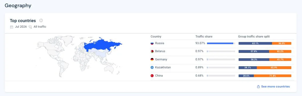The image size is (302, 96).
Task: Click the 28.6% blue segment for China
Action: [246, 76]
